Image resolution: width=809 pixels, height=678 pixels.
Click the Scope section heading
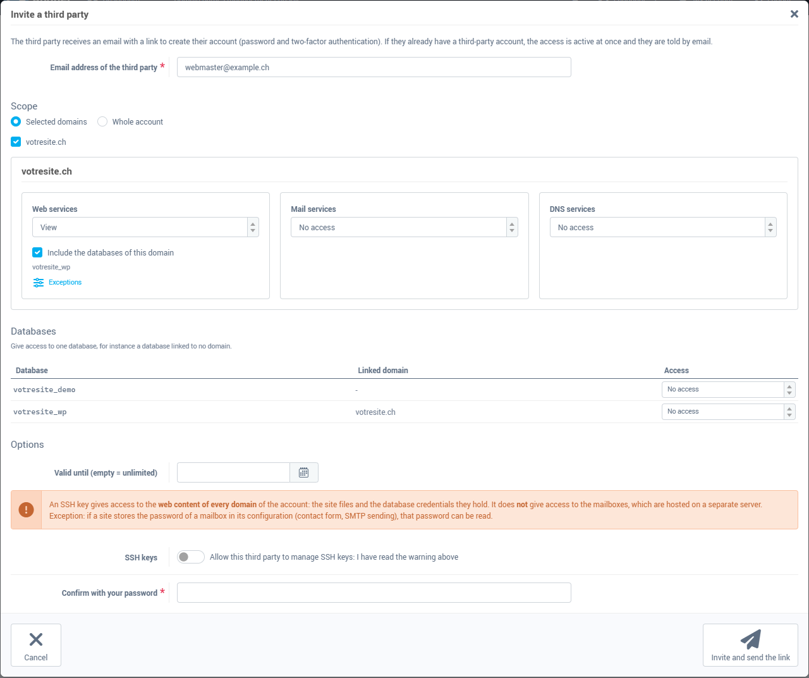(24, 106)
